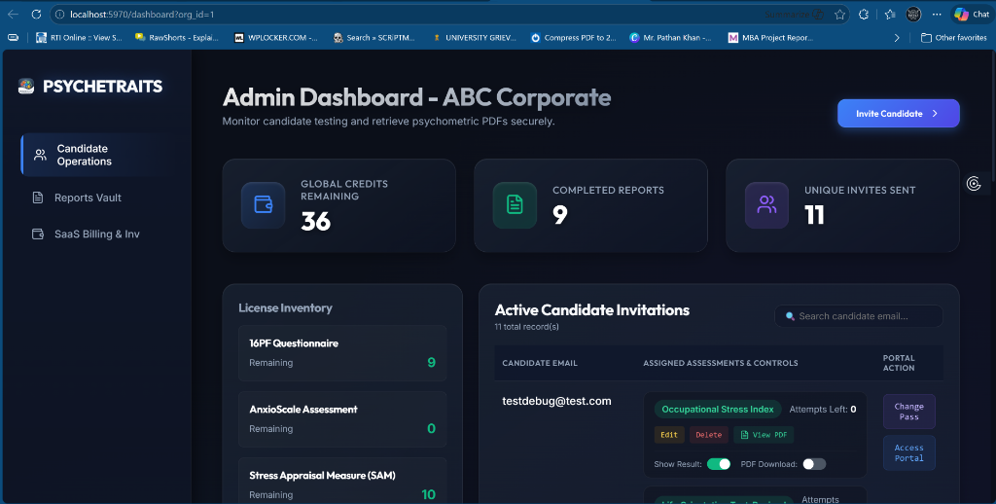
Task: Toggle the PDF Download switch
Action: pos(814,464)
